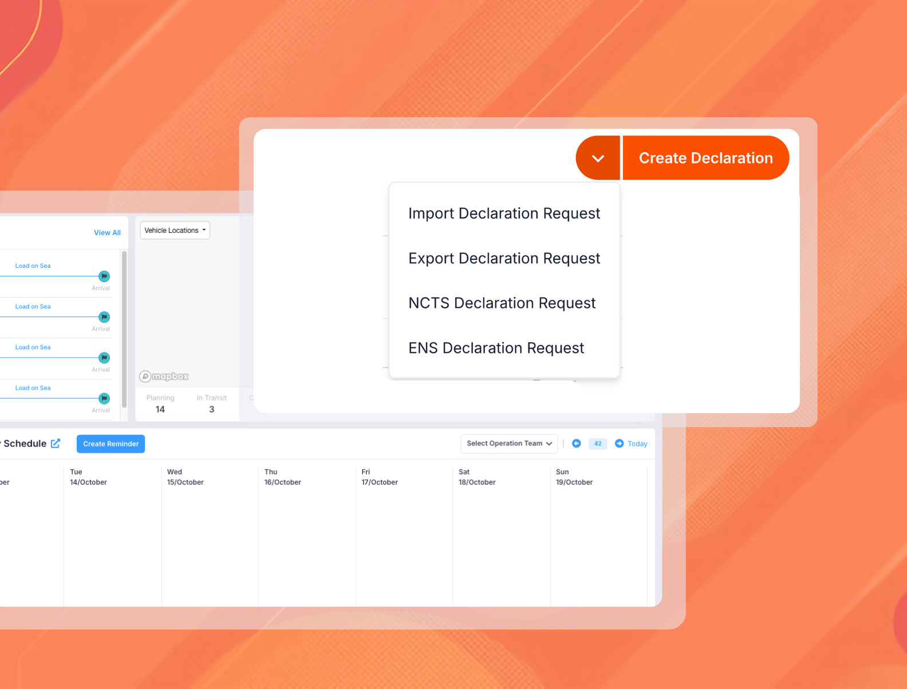
Task: Select Tue 14/October column header
Action: click(x=89, y=477)
